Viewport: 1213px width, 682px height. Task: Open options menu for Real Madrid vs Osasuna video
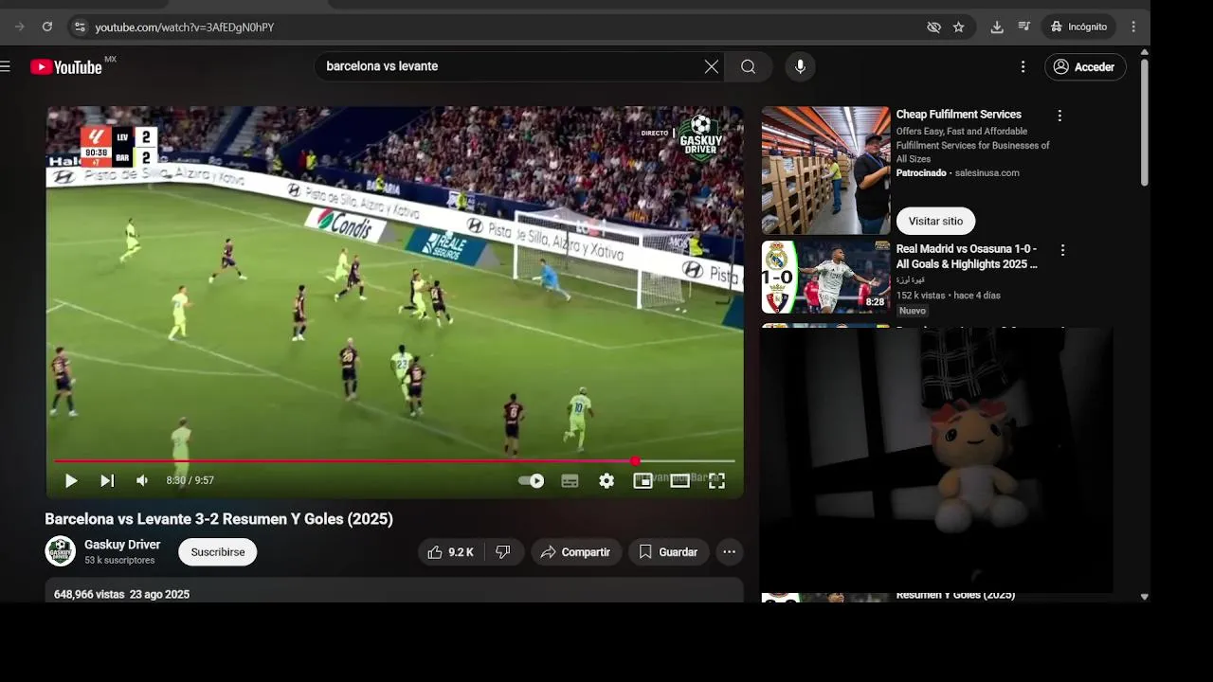point(1062,250)
